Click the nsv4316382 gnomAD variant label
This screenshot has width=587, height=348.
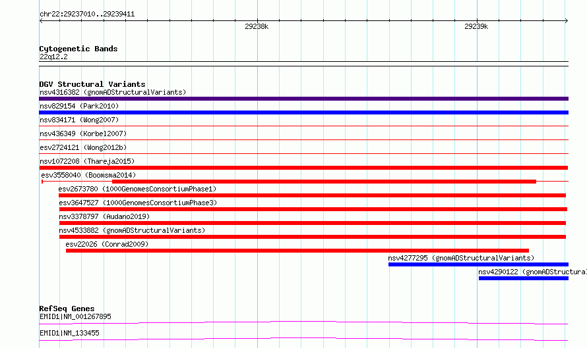tap(113, 92)
